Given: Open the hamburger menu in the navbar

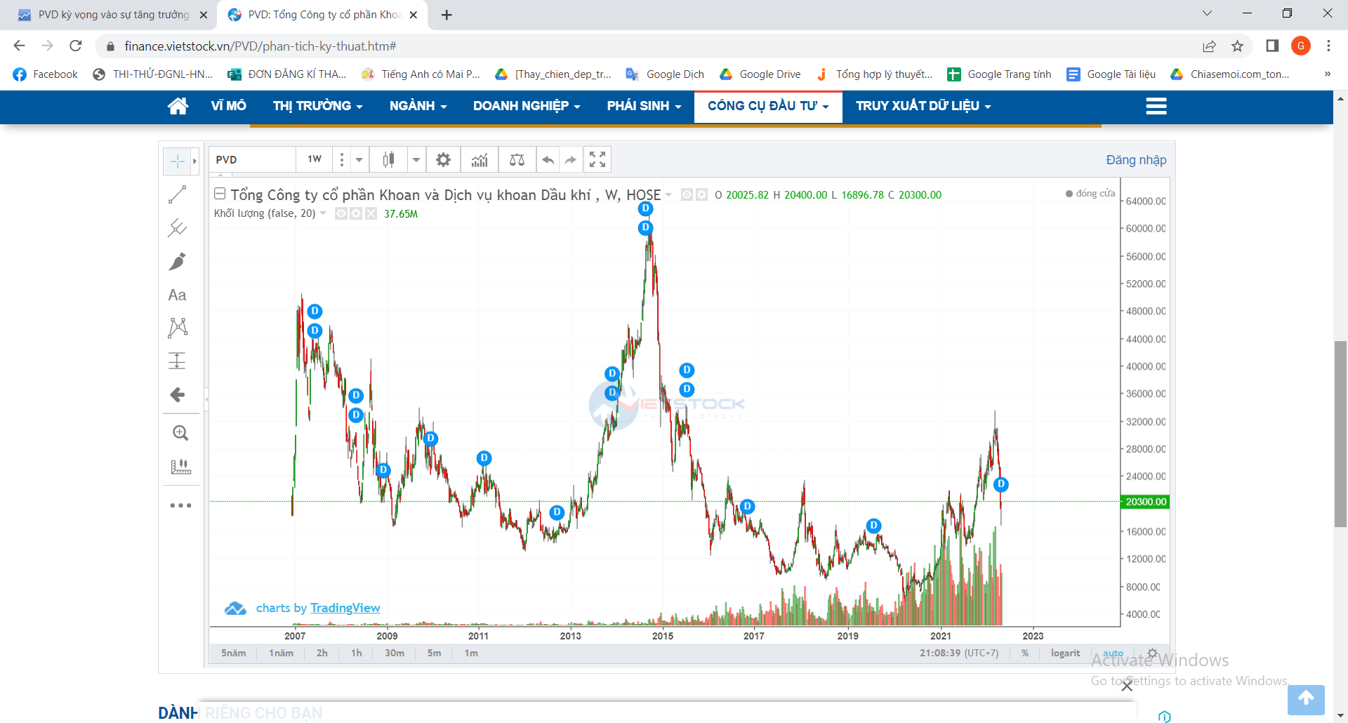Looking at the screenshot, I should pos(1156,106).
